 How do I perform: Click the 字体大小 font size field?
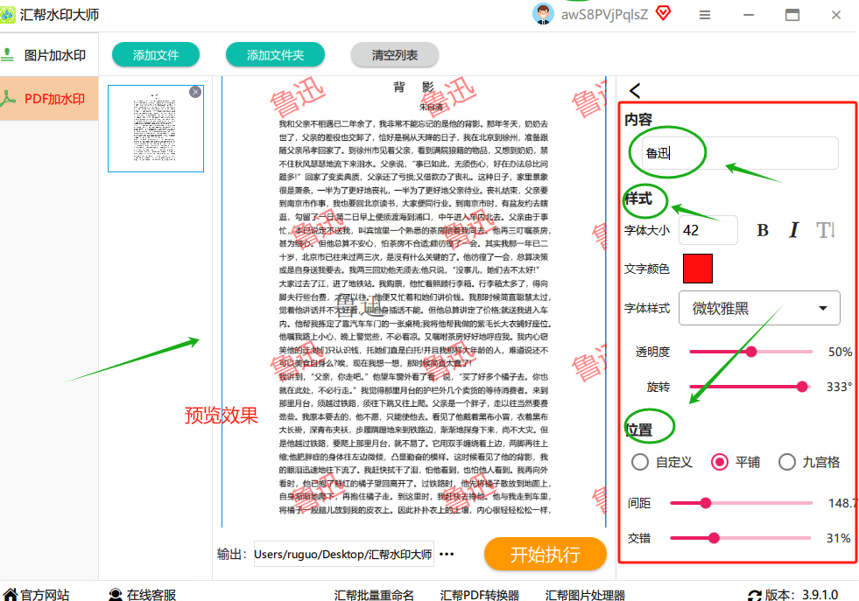click(708, 230)
